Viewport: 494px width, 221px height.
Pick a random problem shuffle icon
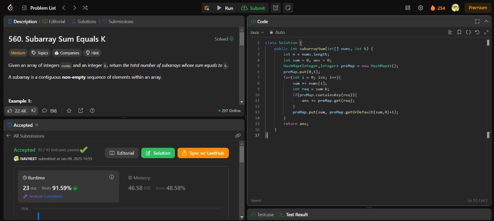(x=85, y=8)
